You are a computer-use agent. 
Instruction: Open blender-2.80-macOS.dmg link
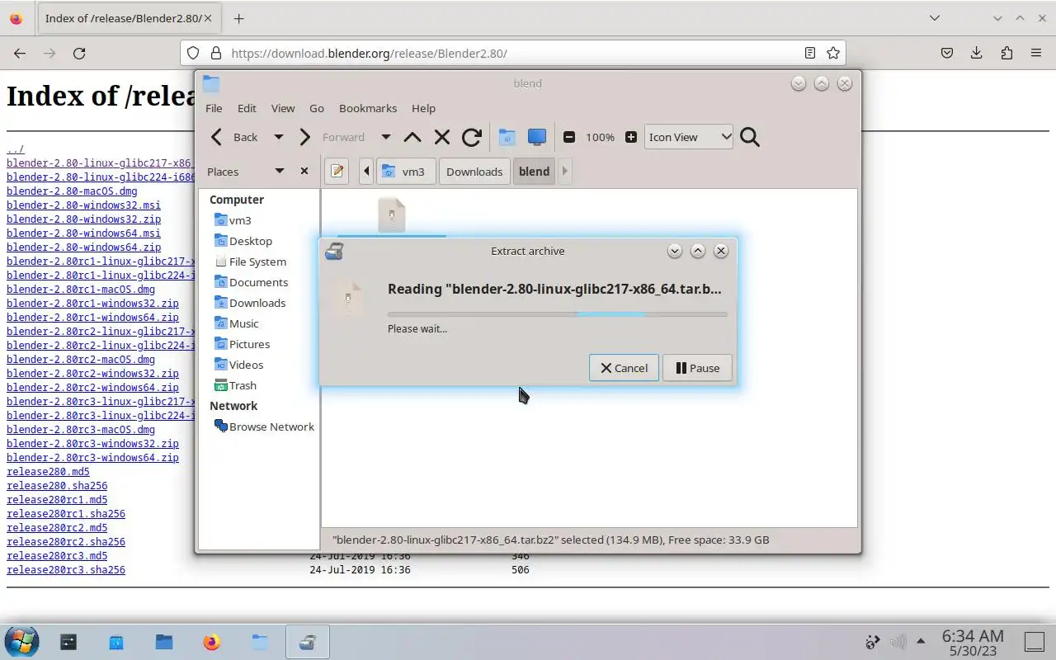pyautogui.click(x=72, y=191)
